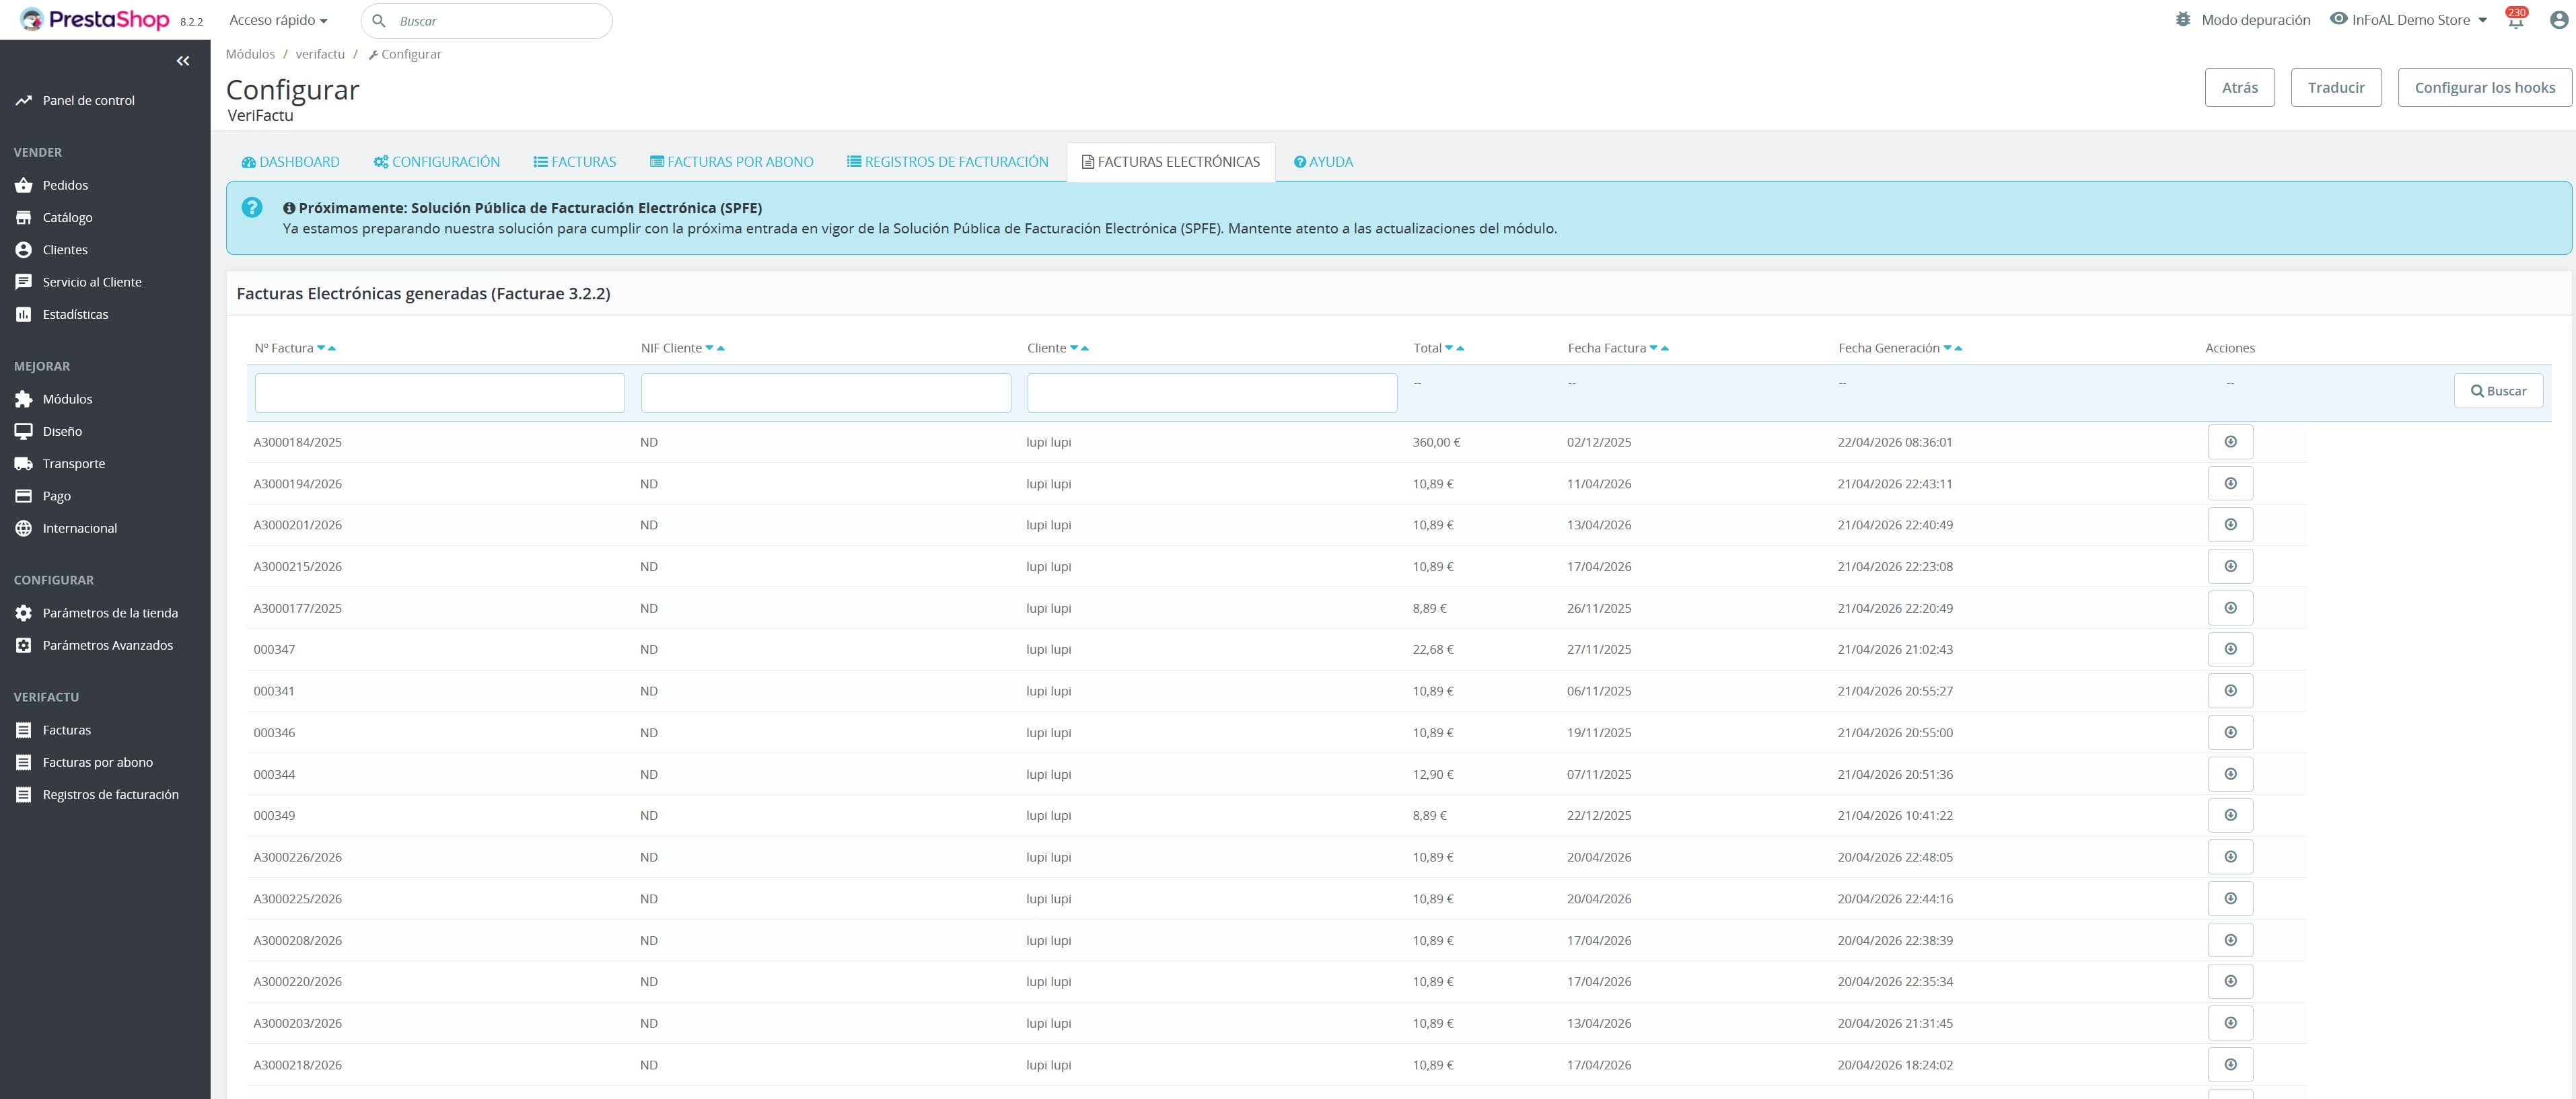
Task: Click the Modo depuración bug icon
Action: (2183, 19)
